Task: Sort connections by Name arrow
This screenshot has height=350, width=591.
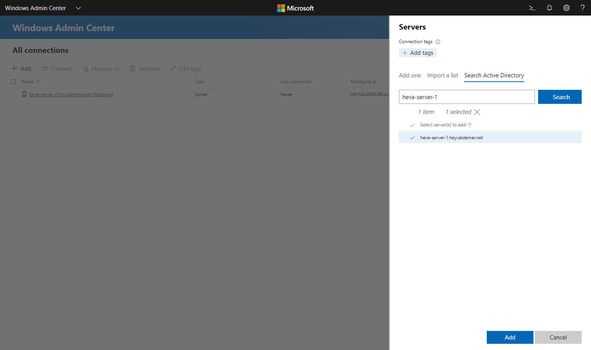Action: click(x=38, y=82)
